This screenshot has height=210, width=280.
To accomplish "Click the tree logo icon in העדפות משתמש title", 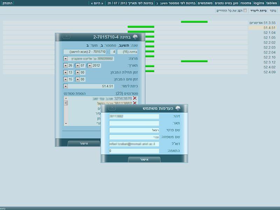I will [x=178, y=108].
